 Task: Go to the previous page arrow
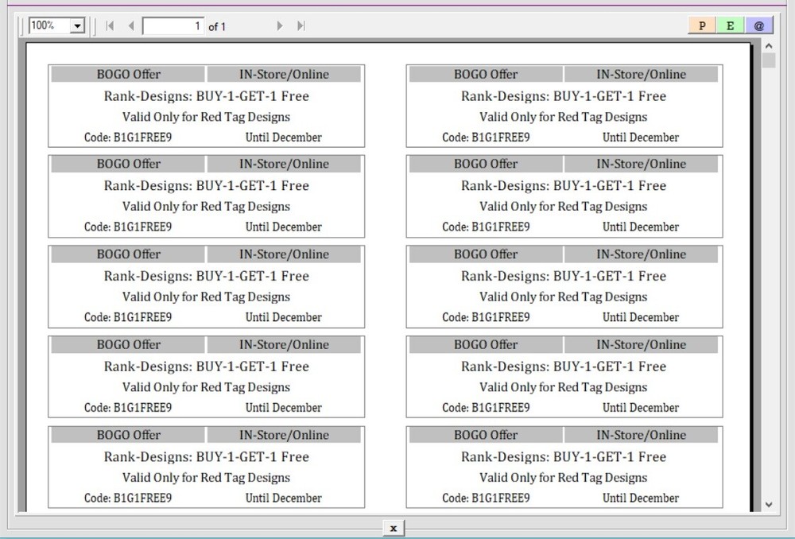[x=130, y=25]
